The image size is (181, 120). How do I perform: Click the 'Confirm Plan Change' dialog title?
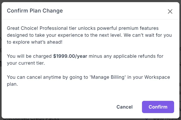35,11
